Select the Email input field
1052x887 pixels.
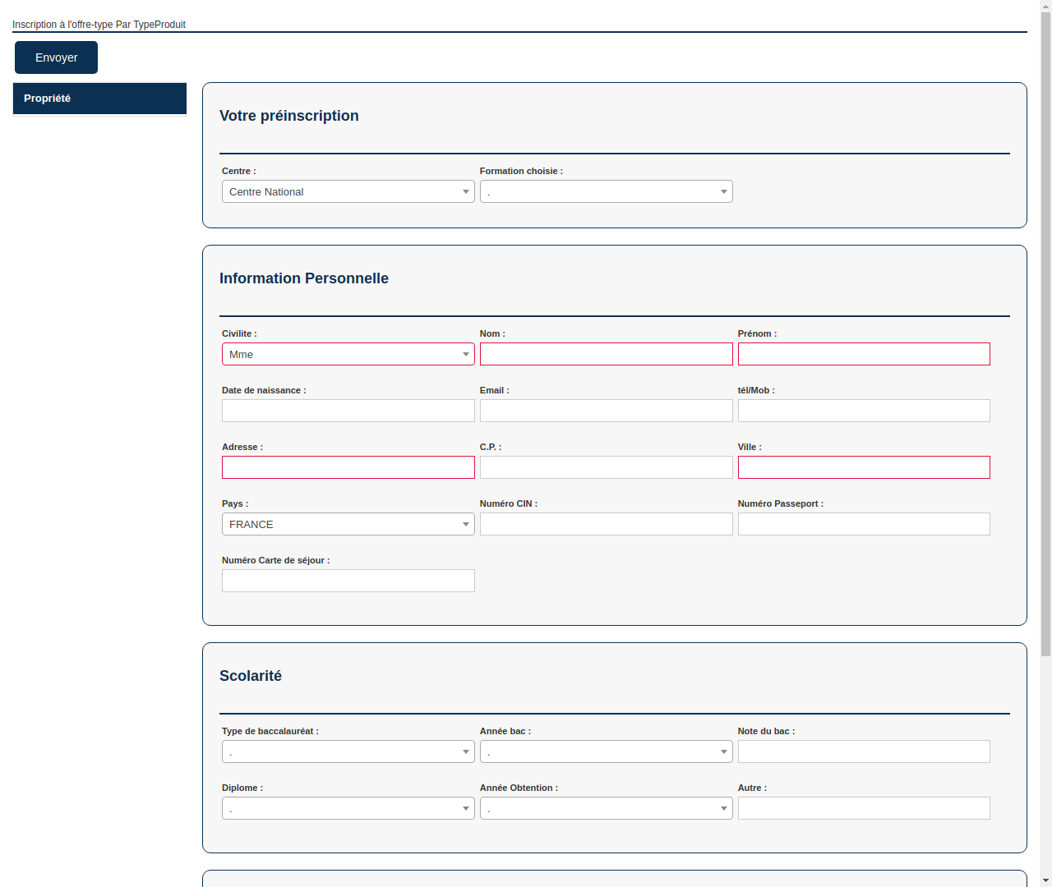pyautogui.click(x=606, y=410)
